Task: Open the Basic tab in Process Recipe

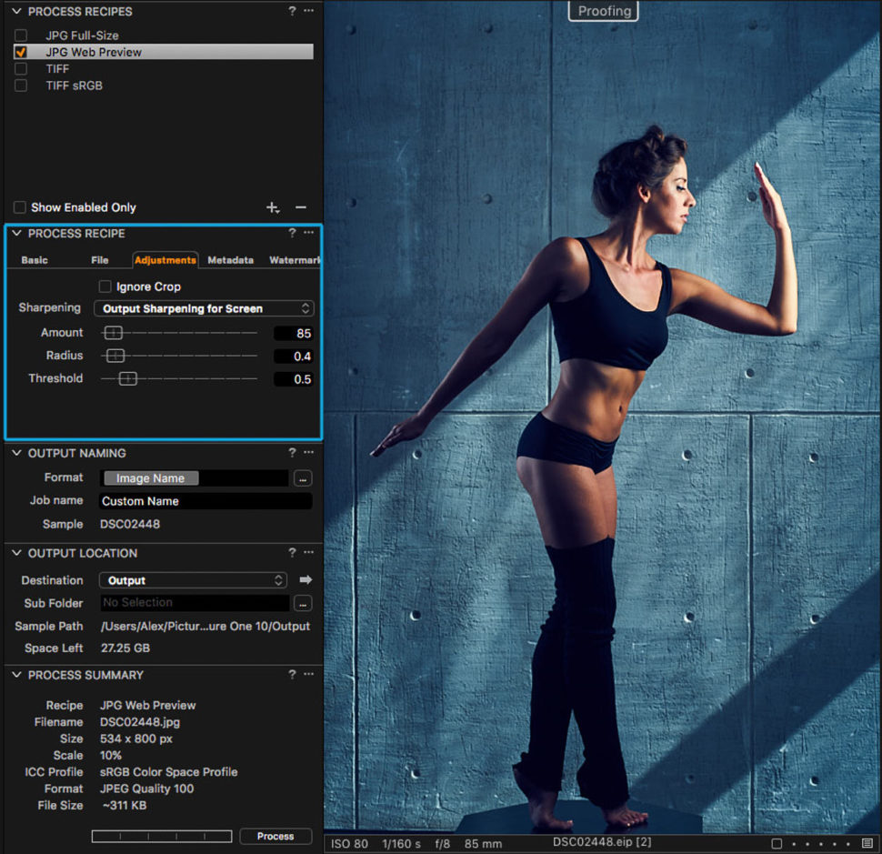Action: click(x=34, y=259)
